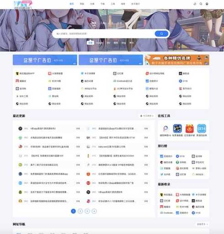Click the site logo in header

pyautogui.click(x=23, y=5)
